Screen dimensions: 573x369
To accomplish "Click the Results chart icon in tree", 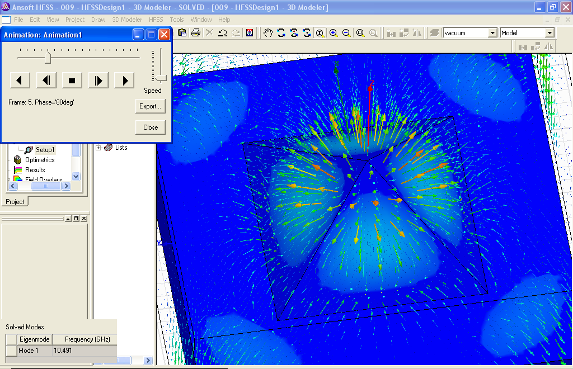I will [17, 170].
